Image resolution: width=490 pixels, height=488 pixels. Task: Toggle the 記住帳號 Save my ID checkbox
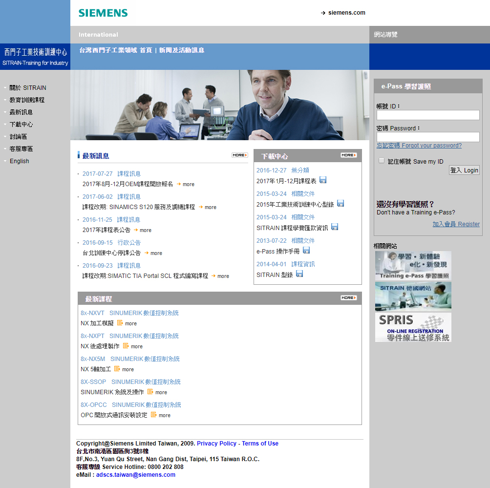[x=382, y=161]
